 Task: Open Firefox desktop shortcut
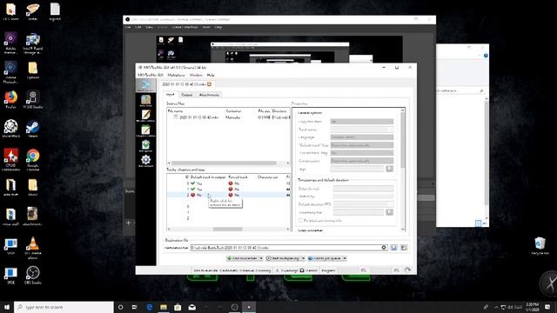(x=10, y=100)
